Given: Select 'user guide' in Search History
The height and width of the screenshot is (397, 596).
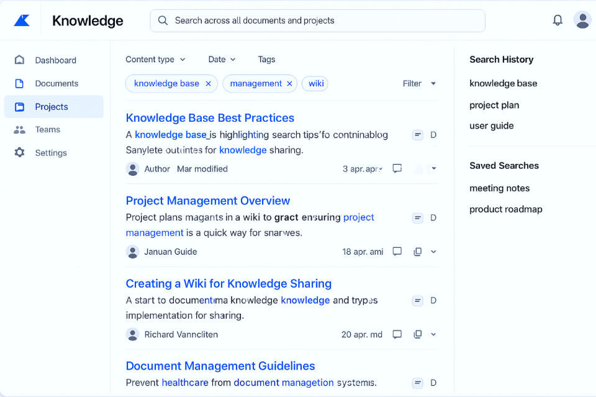Looking at the screenshot, I should (492, 126).
